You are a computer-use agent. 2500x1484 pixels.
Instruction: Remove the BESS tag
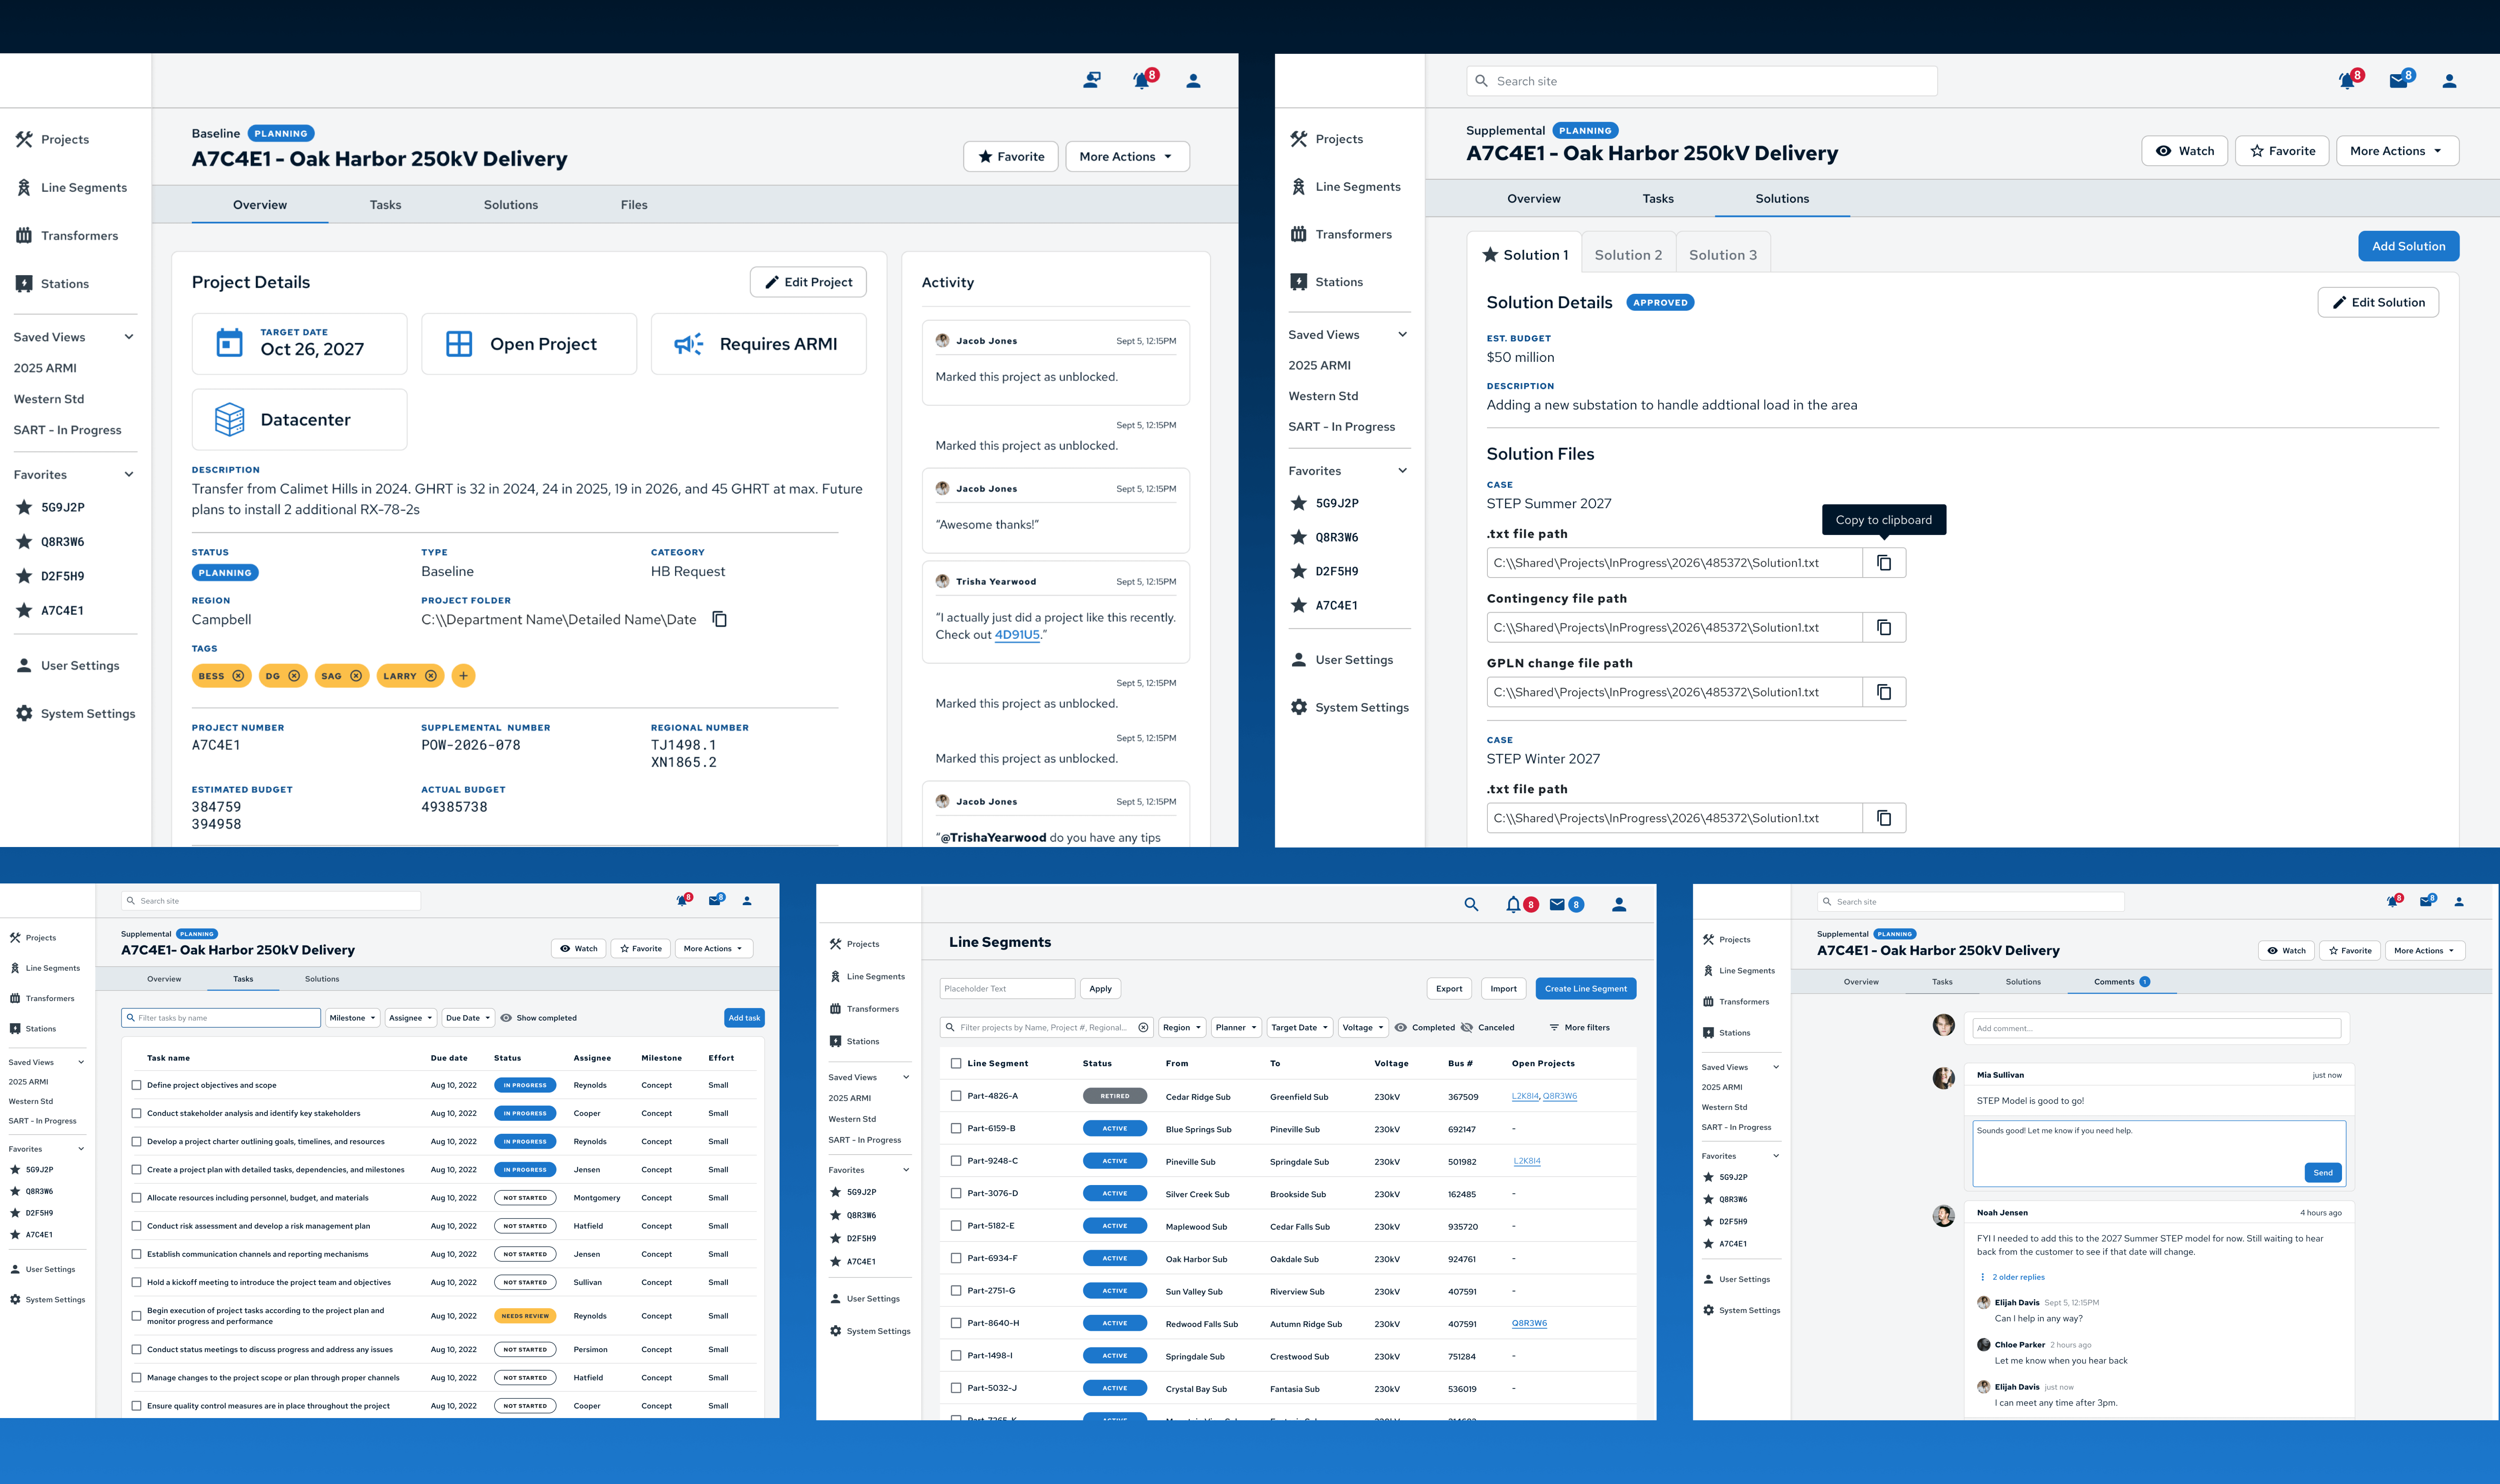point(238,676)
